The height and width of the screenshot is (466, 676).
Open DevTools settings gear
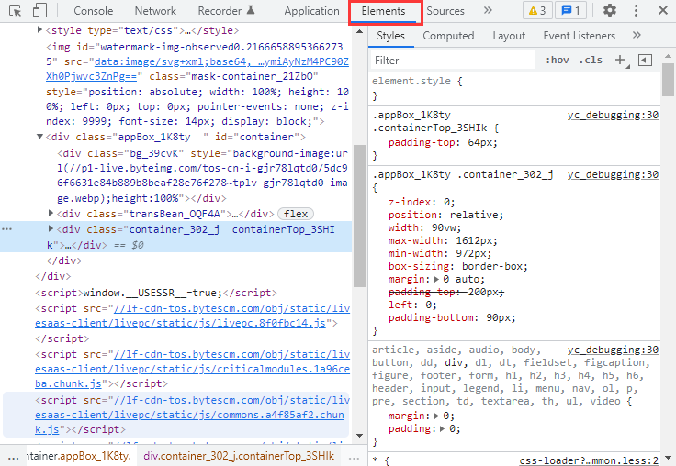click(609, 10)
